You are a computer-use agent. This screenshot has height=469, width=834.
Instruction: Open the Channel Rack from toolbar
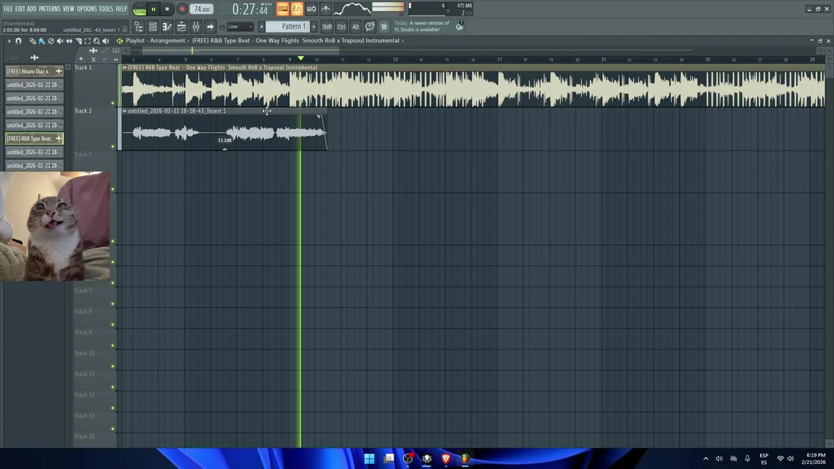(152, 27)
